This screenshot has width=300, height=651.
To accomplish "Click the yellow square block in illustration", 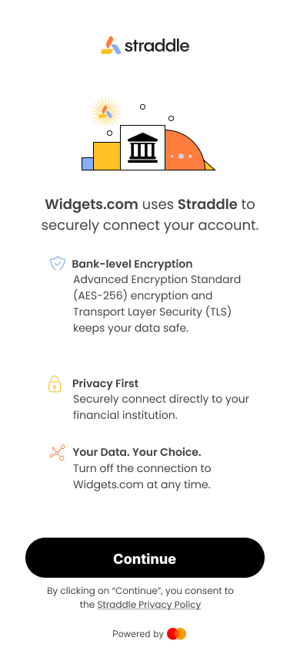I will tap(107, 156).
